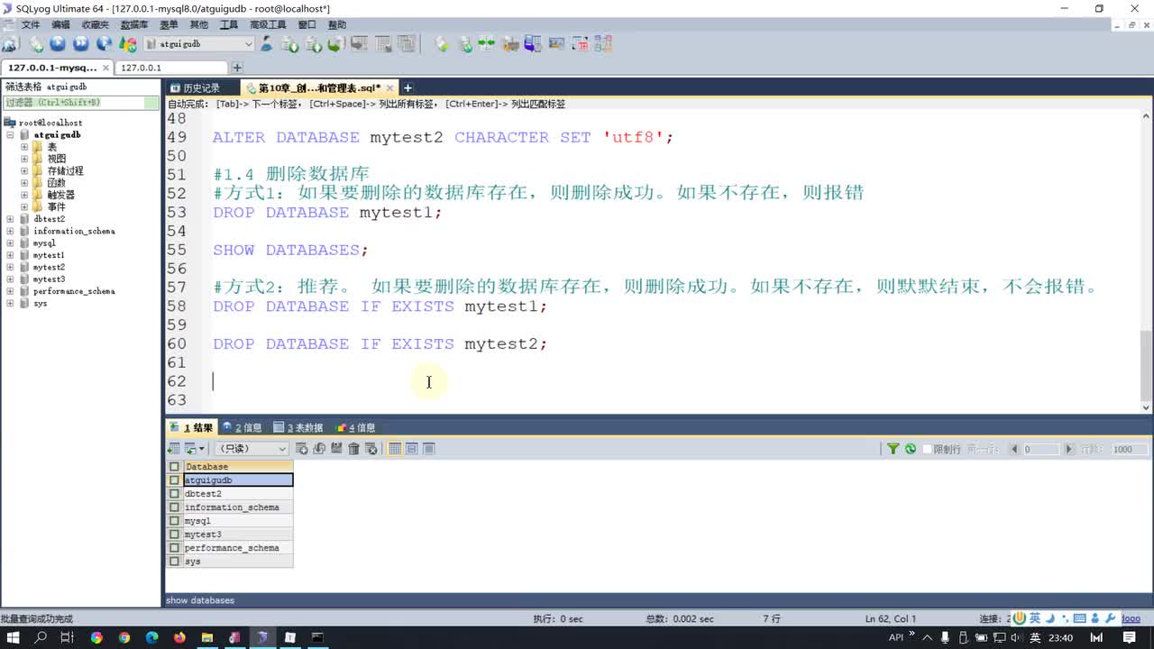
Task: Select the mytest2 database in tree
Action: pyautogui.click(x=49, y=268)
